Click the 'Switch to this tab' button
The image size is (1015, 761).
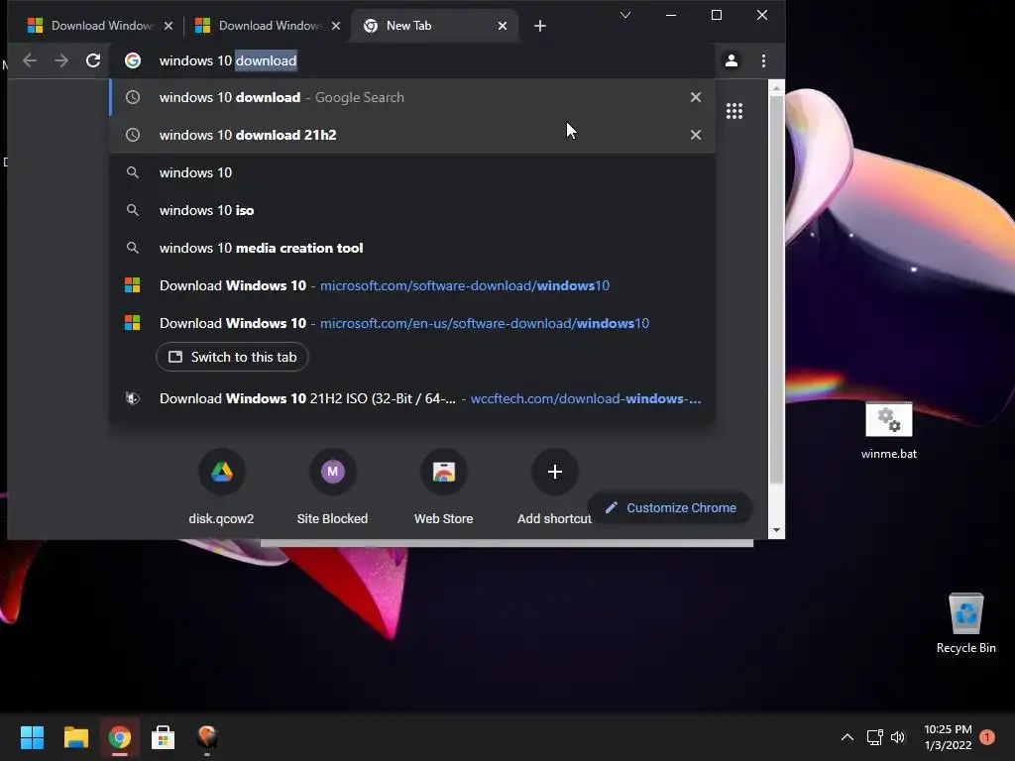(232, 357)
